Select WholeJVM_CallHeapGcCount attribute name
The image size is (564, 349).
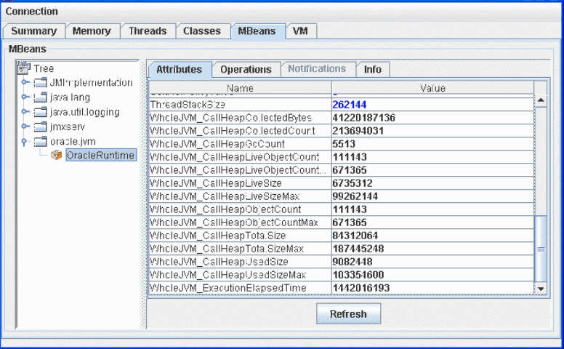click(x=217, y=144)
